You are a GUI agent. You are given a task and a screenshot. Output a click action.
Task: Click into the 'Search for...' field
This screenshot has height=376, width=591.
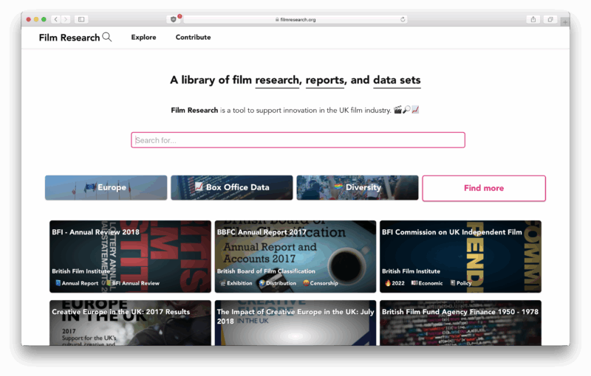298,140
